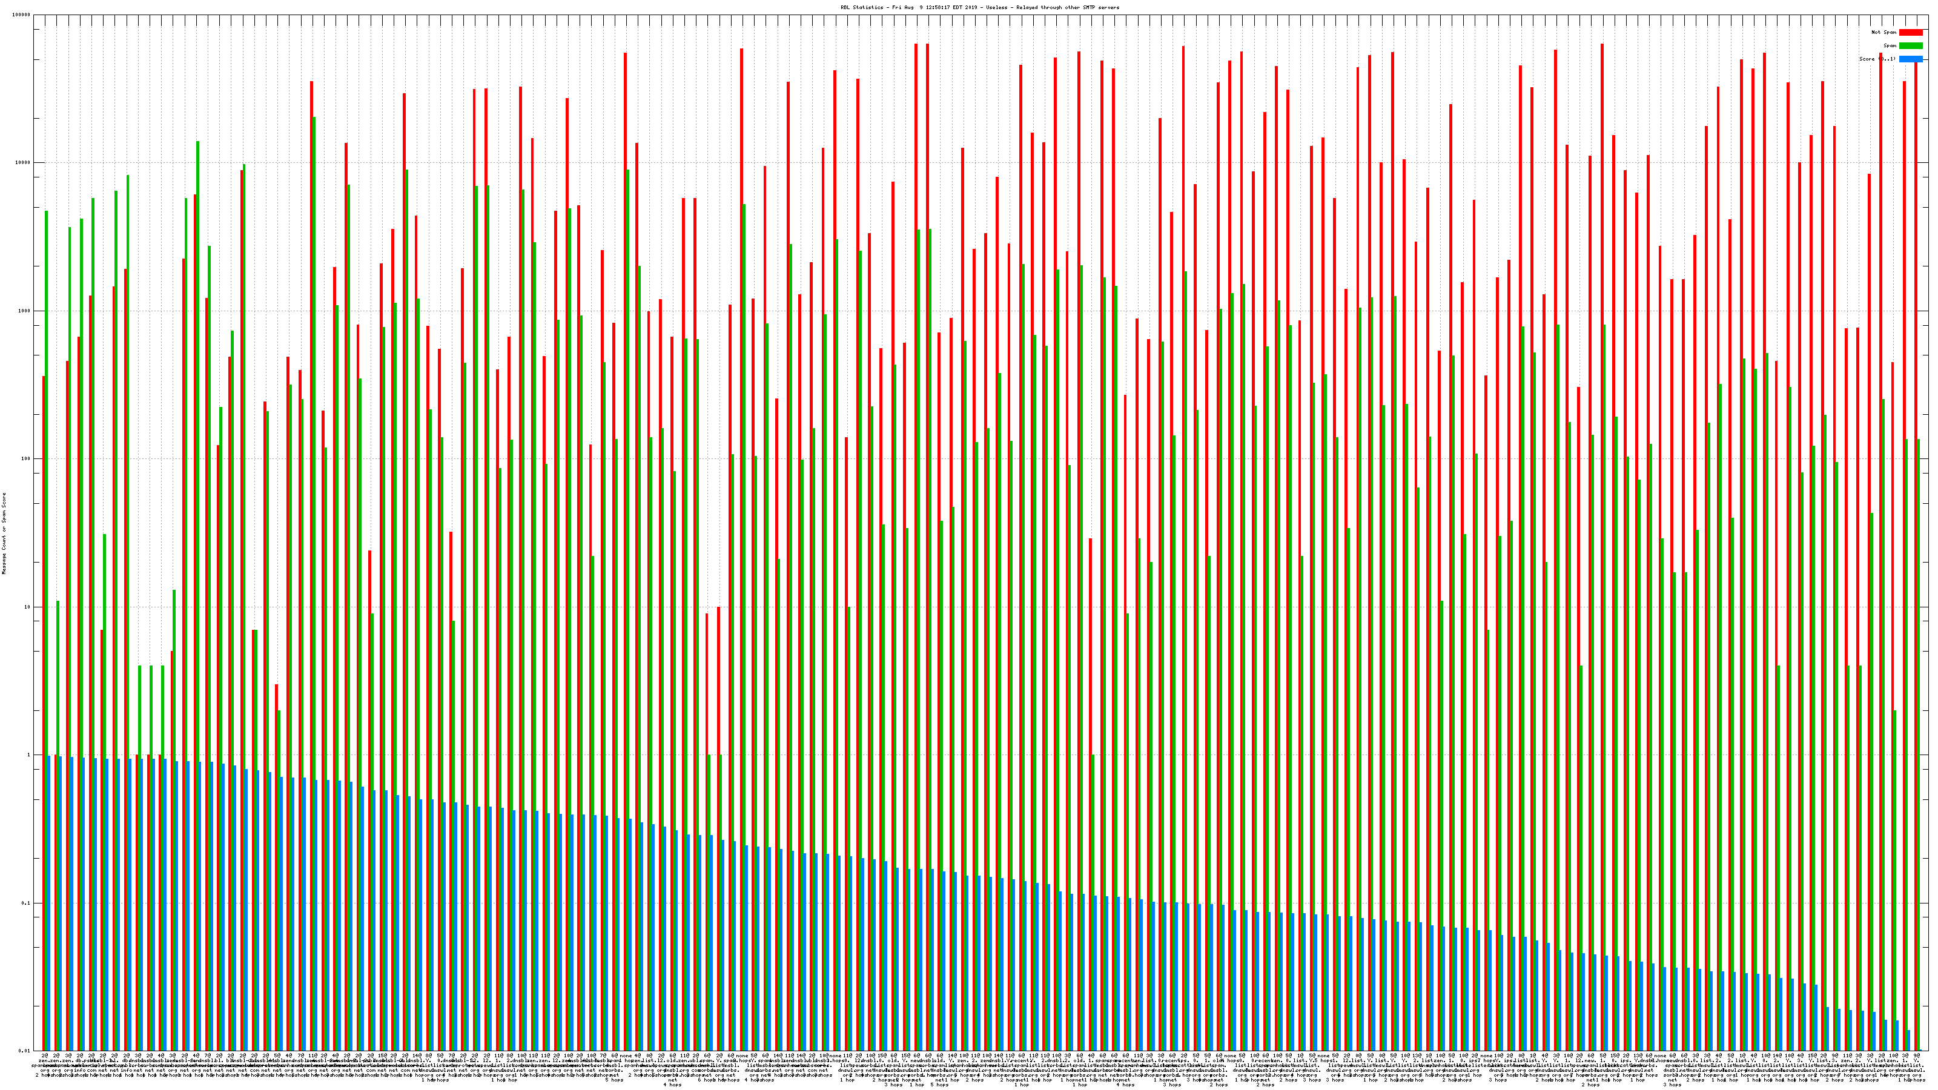Click the green Spam legend swatch
This screenshot has height=1090, width=1938.
pos(1910,46)
